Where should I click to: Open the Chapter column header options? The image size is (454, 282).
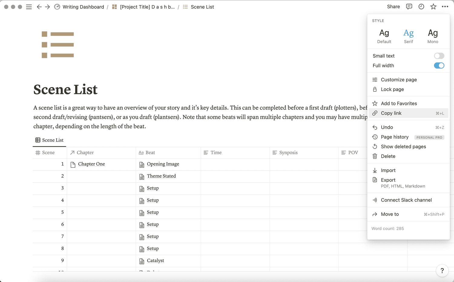pos(85,153)
